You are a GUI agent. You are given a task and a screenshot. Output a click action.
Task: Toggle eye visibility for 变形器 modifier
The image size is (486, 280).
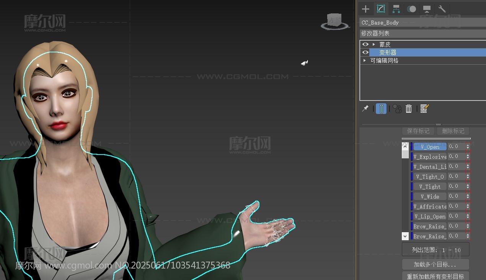365,52
